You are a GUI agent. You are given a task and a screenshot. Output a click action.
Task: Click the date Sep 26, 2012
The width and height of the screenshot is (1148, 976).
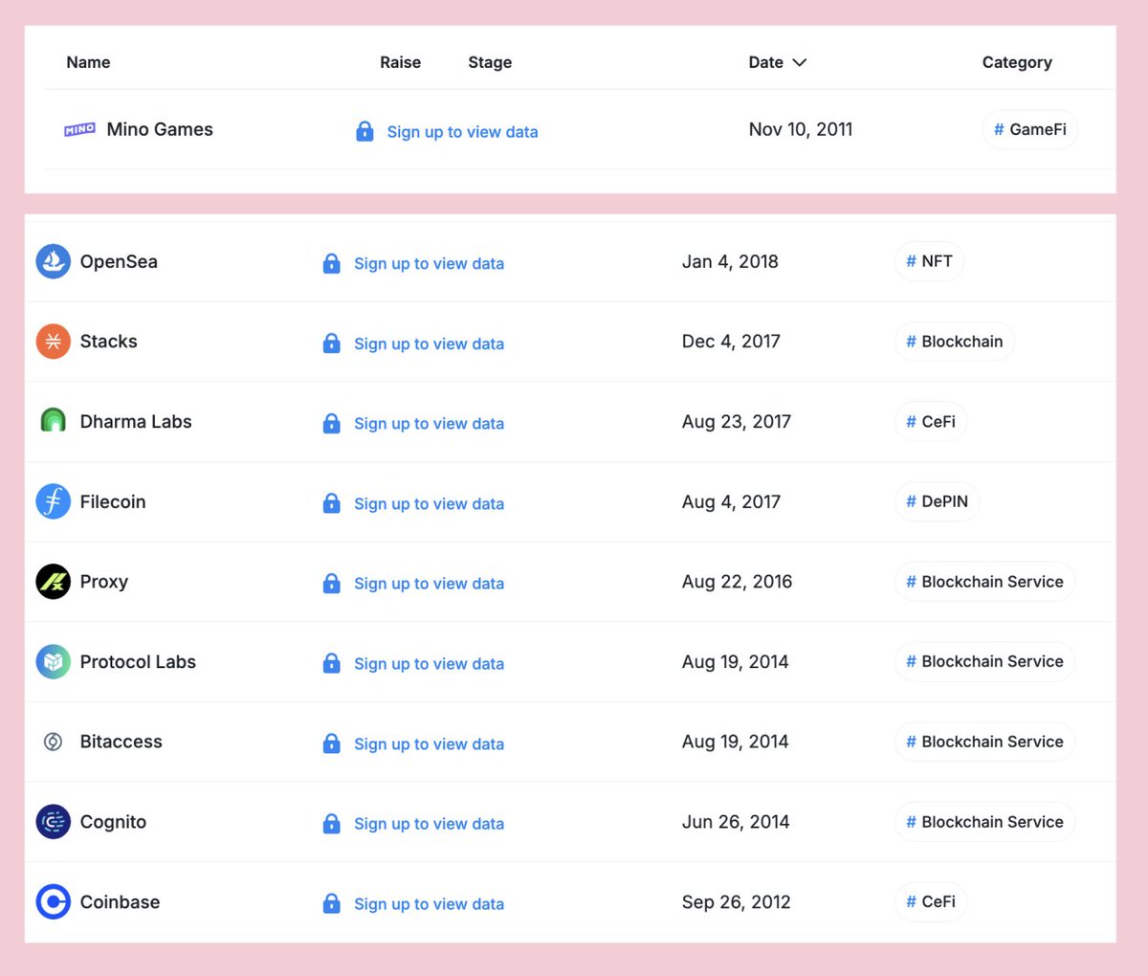coord(736,902)
